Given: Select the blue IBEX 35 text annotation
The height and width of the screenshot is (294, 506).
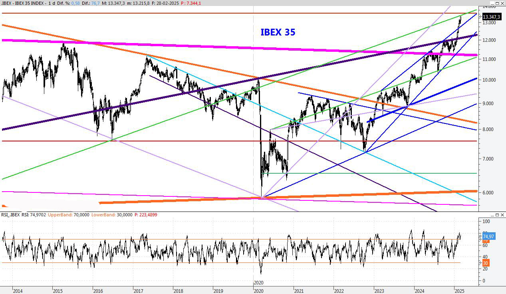Looking at the screenshot, I should (x=278, y=32).
